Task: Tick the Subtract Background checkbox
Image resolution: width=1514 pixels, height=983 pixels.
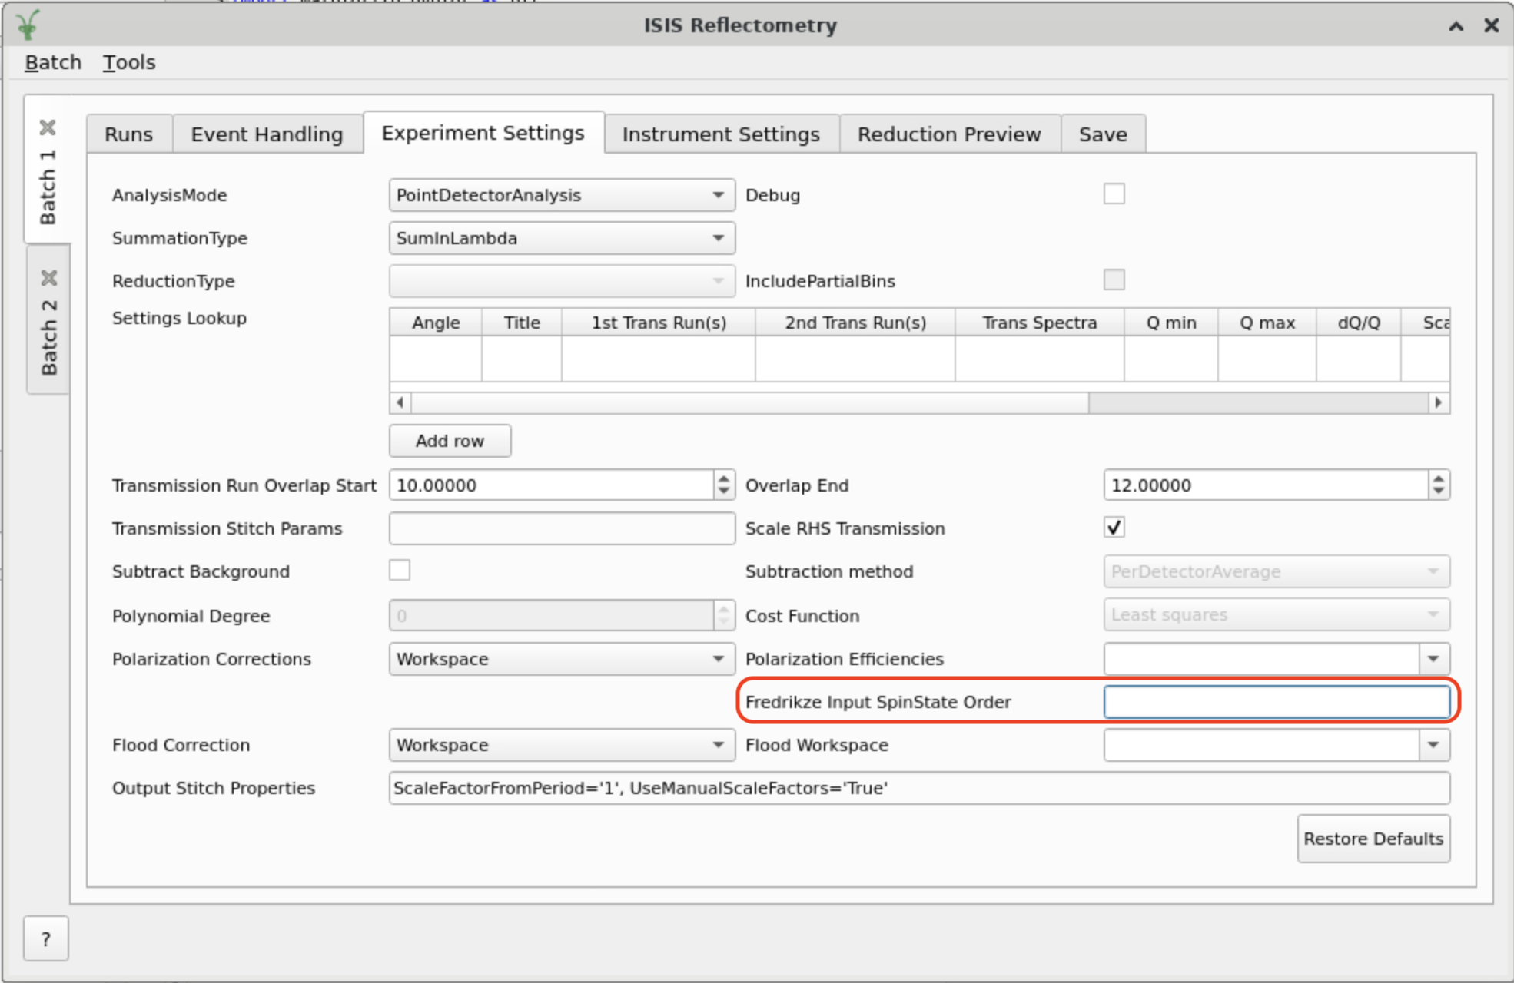Action: click(x=400, y=571)
